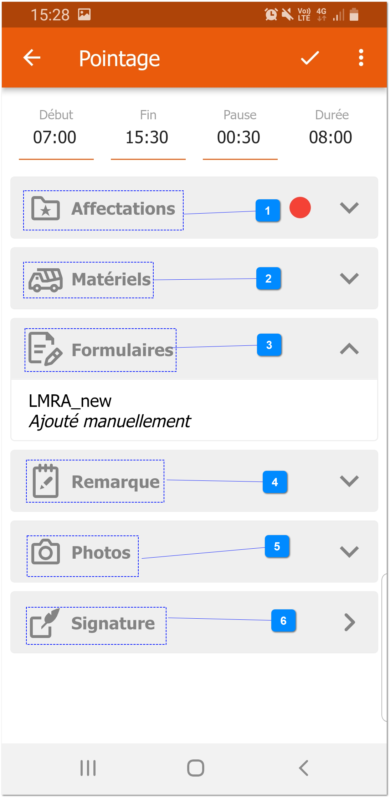This screenshot has height=798, width=390.
Task: Tap the Matériels van icon
Action: (x=46, y=280)
